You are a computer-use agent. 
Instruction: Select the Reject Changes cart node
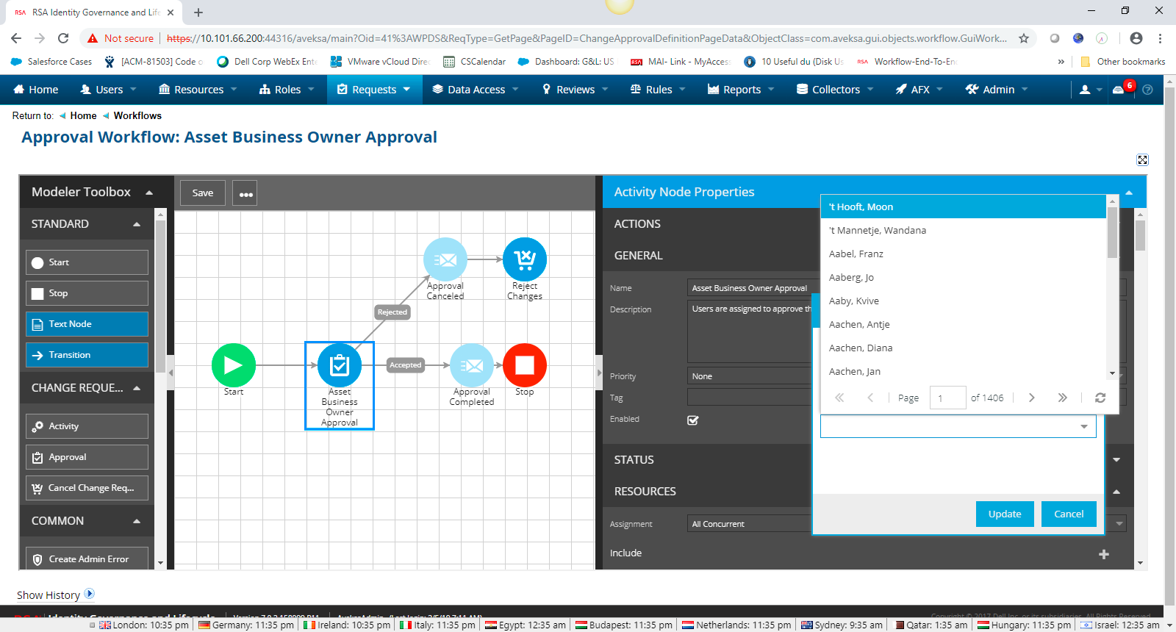click(524, 259)
